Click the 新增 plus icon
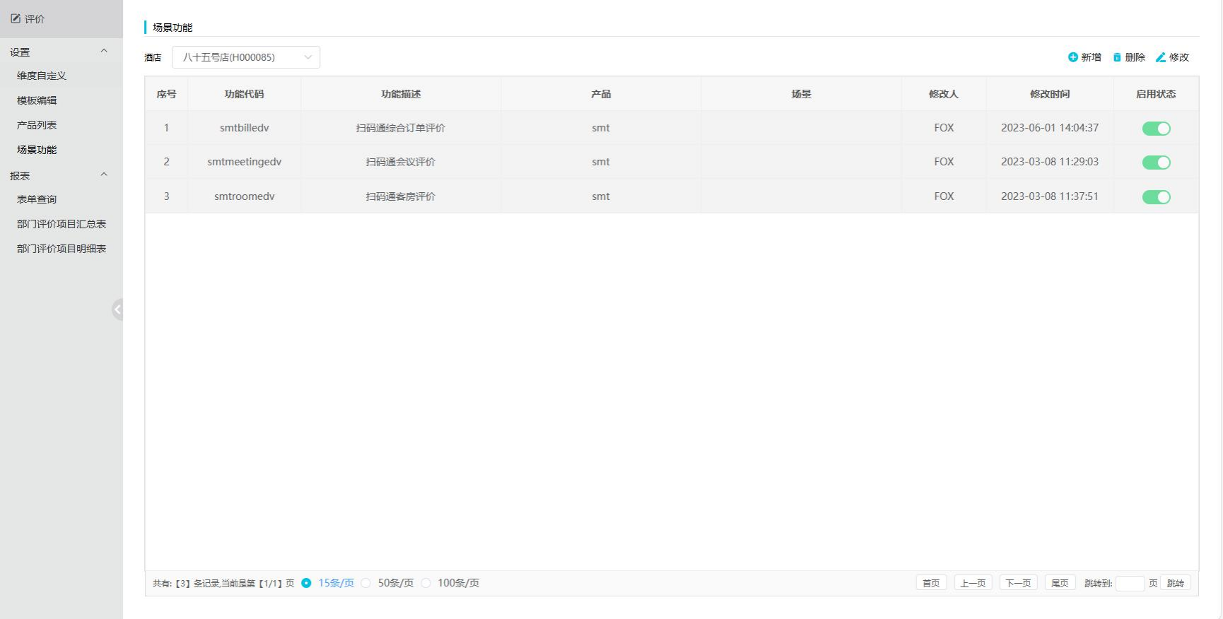Screen dimensions: 1223x619 1072,57
